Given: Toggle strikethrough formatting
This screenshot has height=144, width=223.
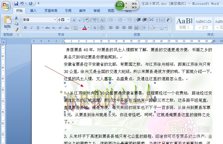Looking at the screenshot, I should pyautogui.click(x=47, y=28).
